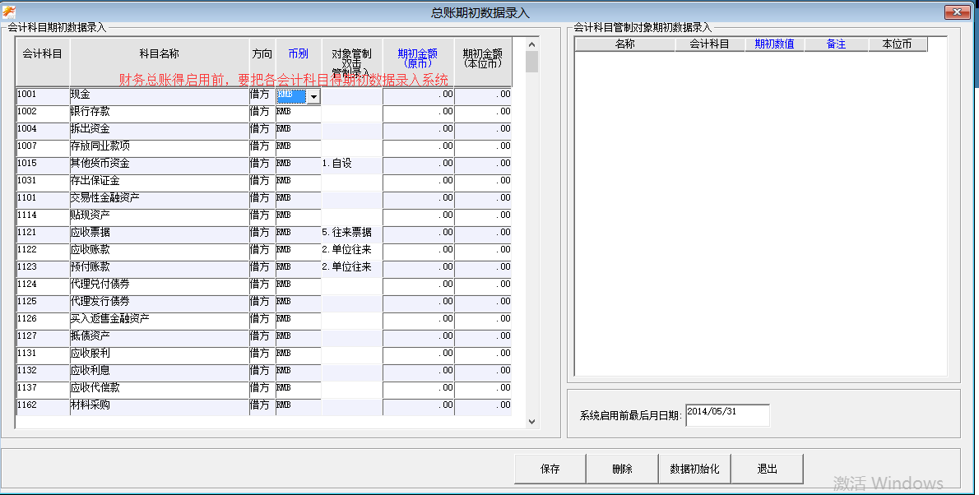Click the 删除 button

622,469
